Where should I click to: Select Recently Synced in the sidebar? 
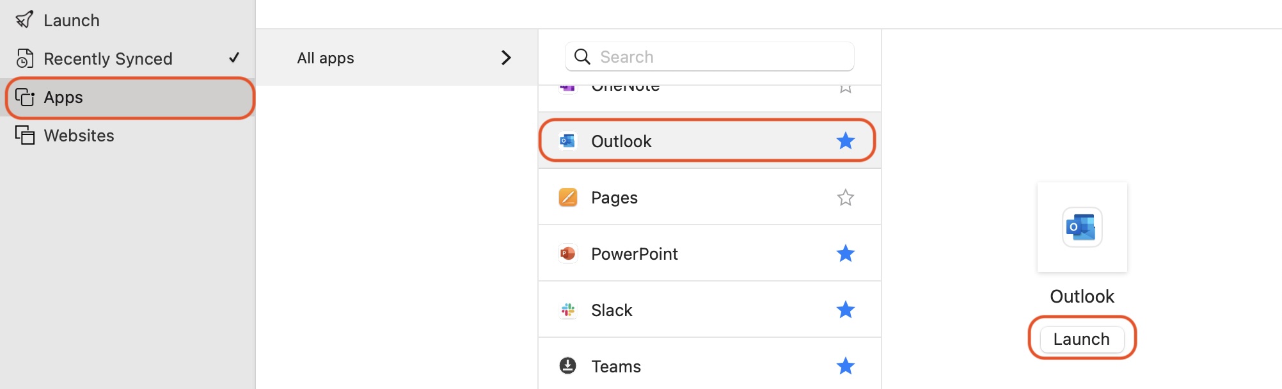(128, 58)
